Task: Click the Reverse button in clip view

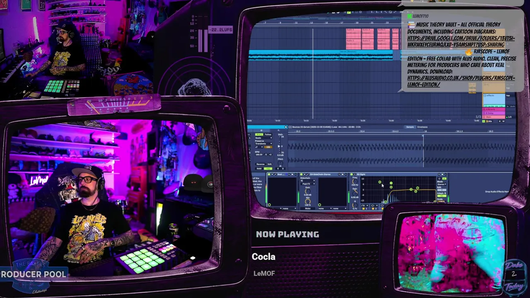Action: tap(260, 164)
